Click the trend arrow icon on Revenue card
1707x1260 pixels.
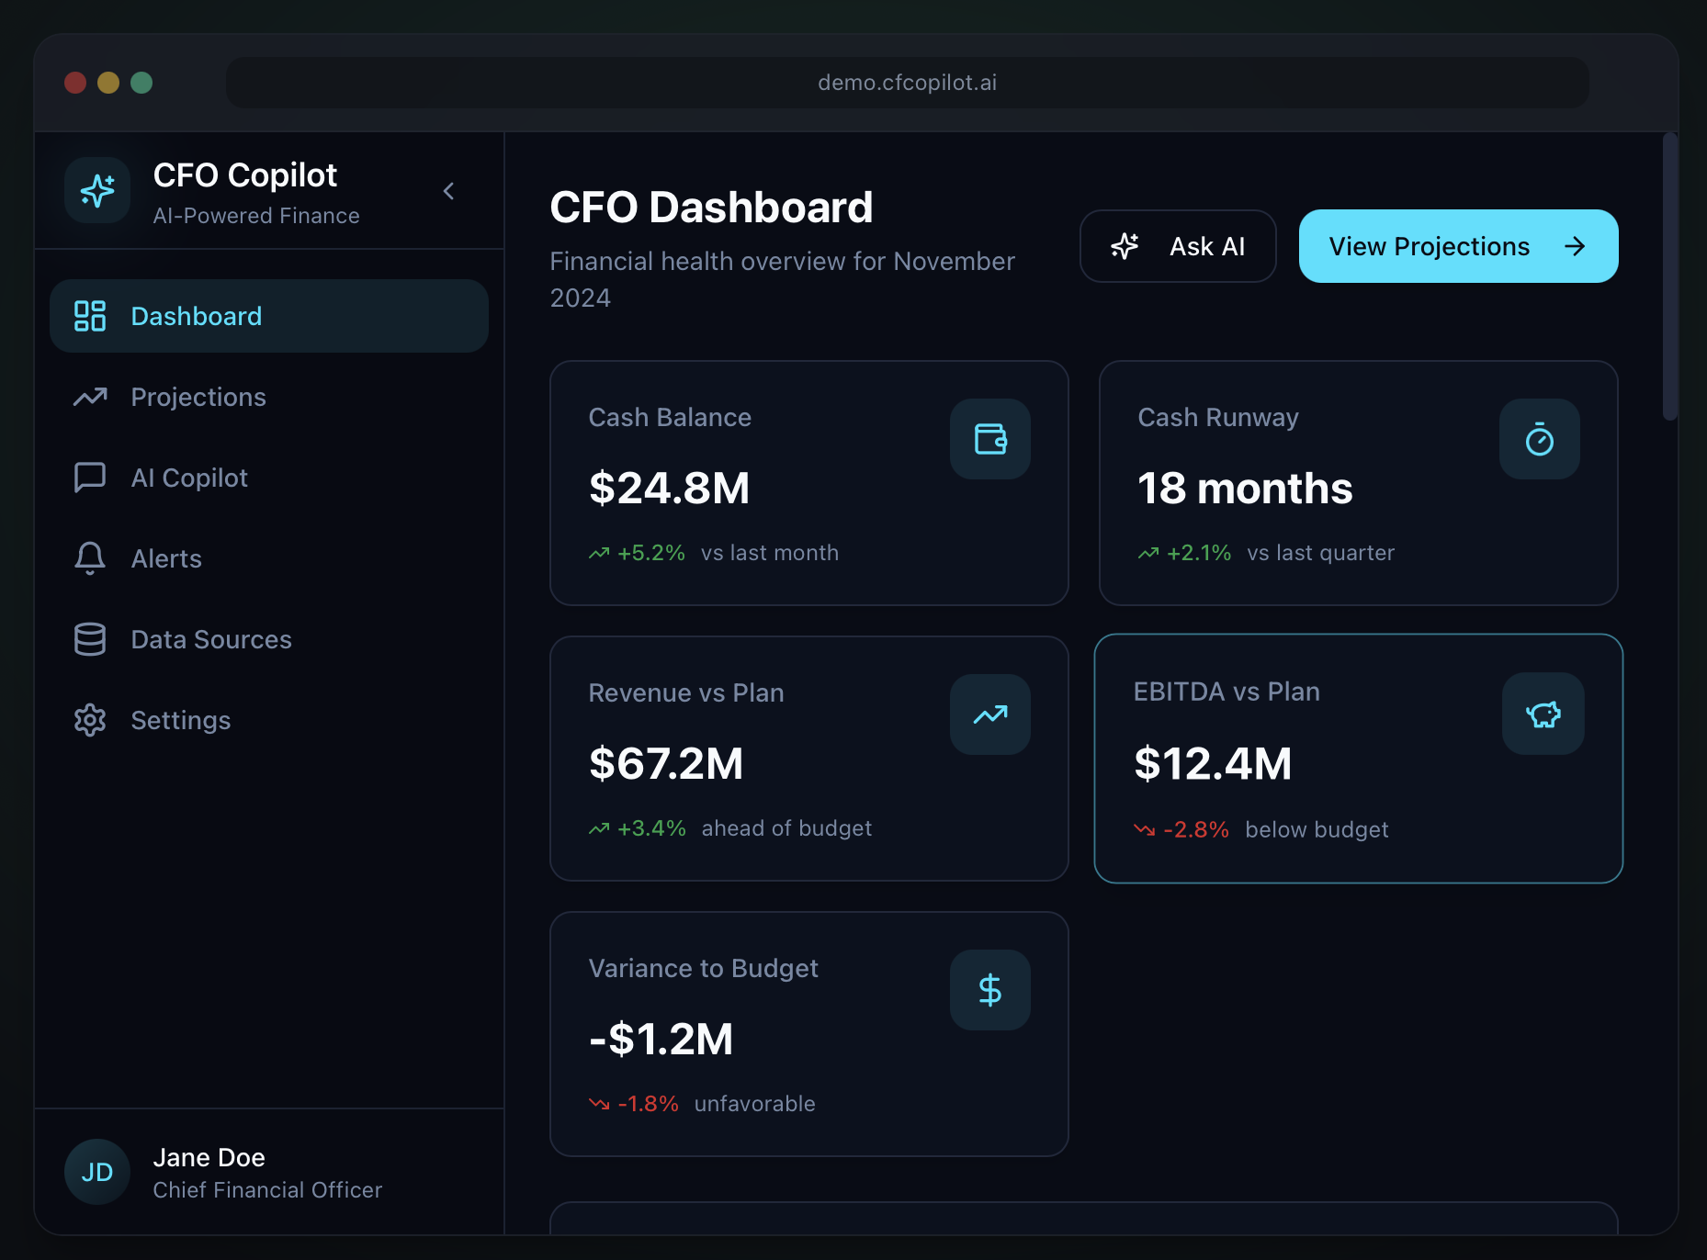[x=989, y=714]
